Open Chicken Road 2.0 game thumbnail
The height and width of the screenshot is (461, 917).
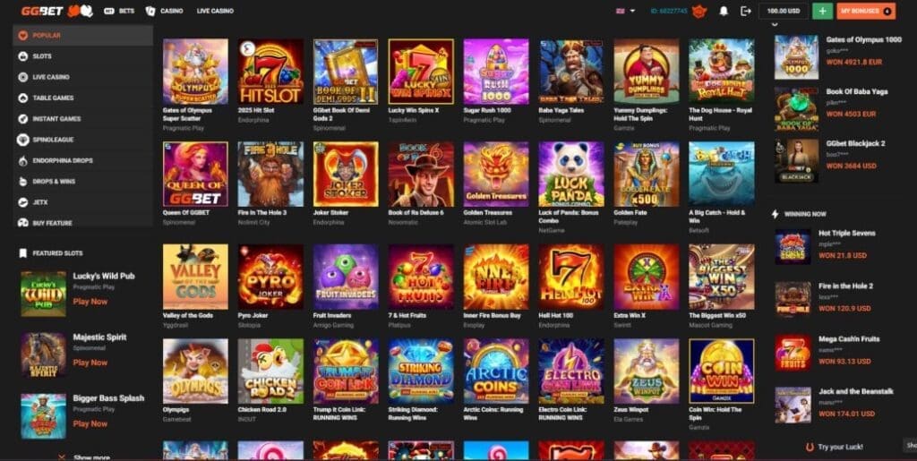[x=270, y=371]
